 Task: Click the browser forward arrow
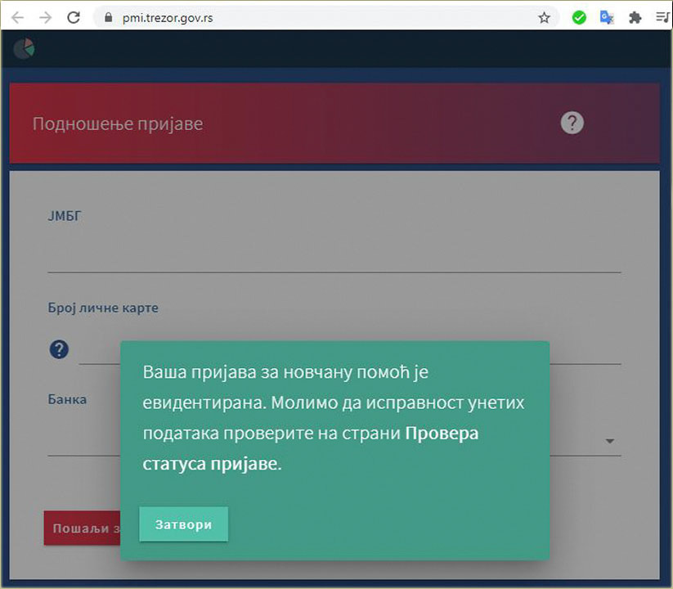click(45, 17)
